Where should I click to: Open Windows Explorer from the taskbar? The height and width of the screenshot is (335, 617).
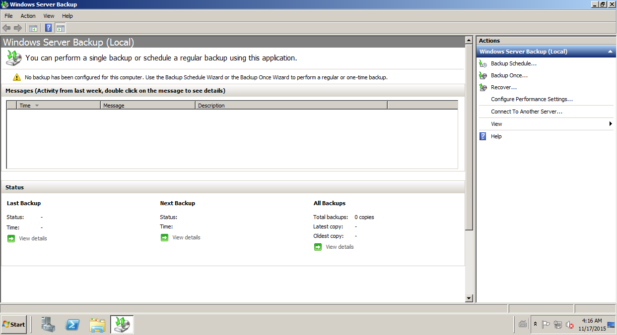tap(97, 325)
